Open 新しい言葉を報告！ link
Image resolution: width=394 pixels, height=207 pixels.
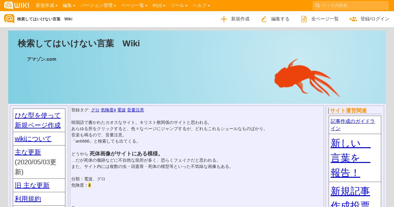pyautogui.click(x=351, y=158)
